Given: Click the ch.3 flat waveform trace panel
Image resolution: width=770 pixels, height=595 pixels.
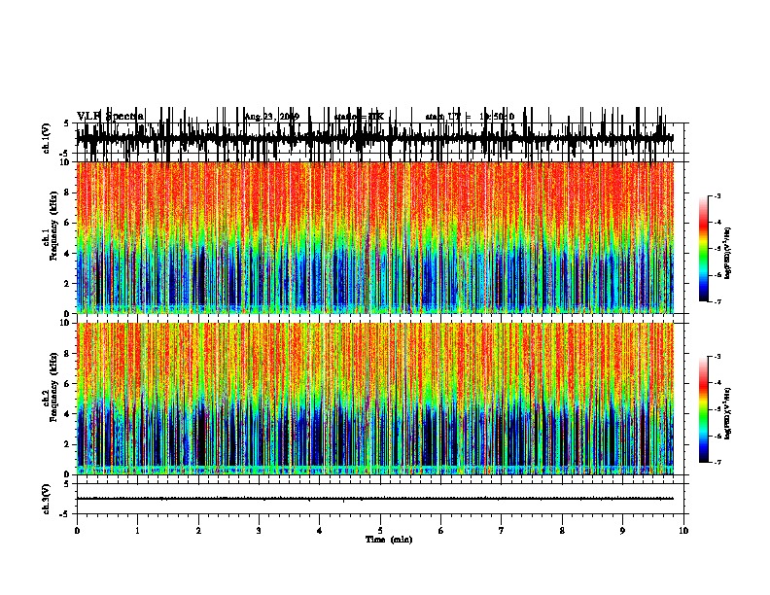Looking at the screenshot, I should click(382, 499).
